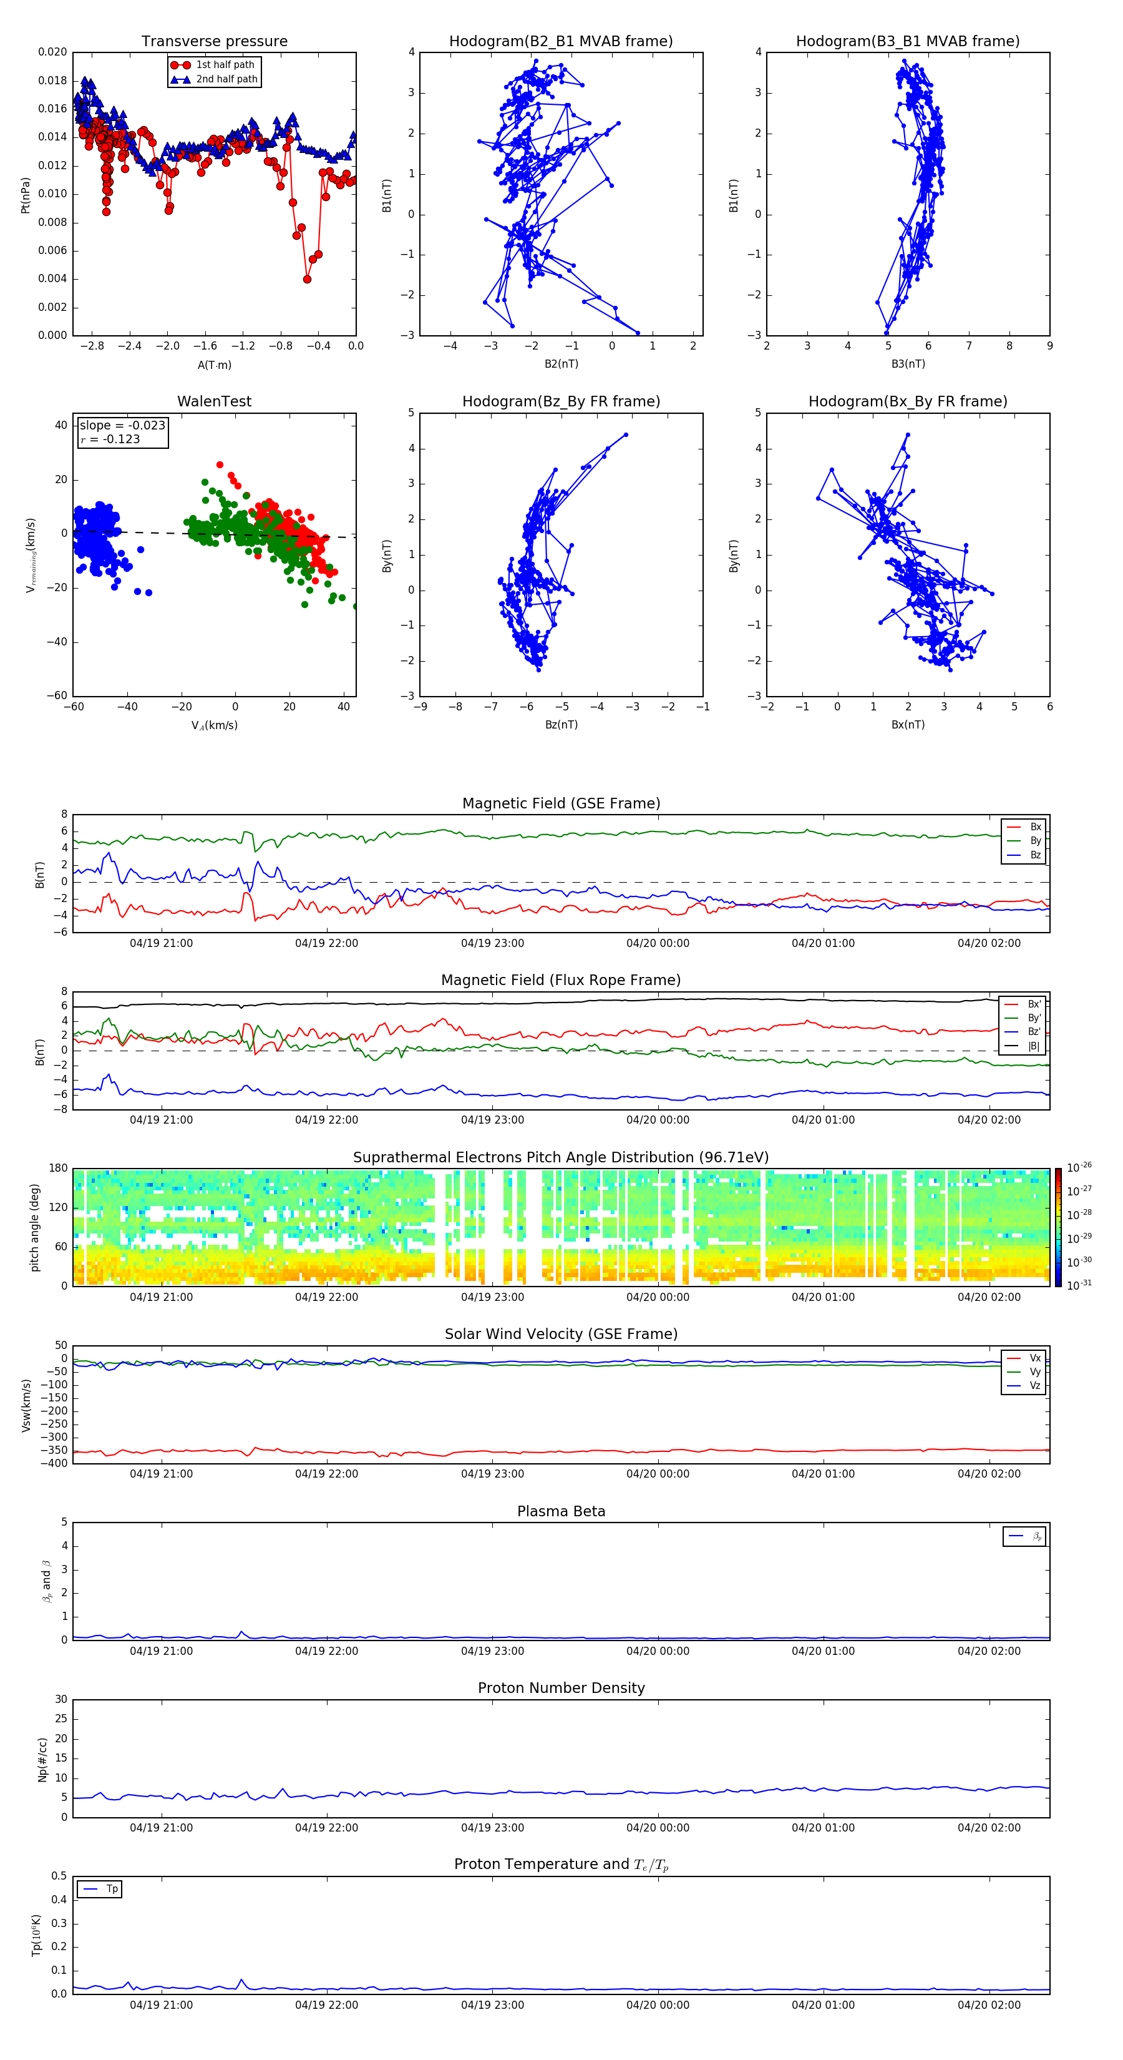This screenshot has width=1123, height=2060.
Task: Click the 'Hodogram(B2_B1 MVAB frame)' title
Action: click(561, 42)
